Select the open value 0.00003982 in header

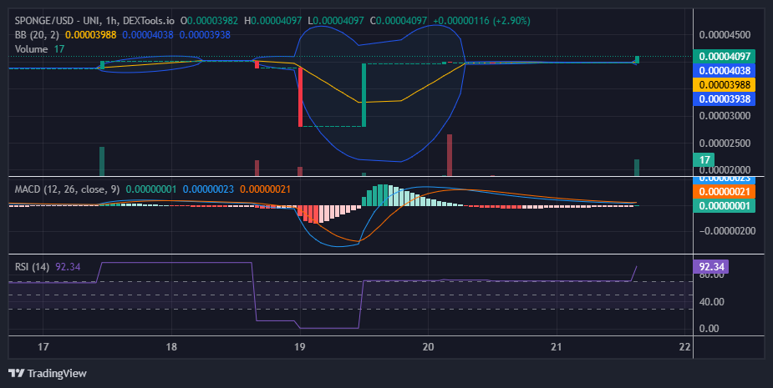[x=212, y=21]
